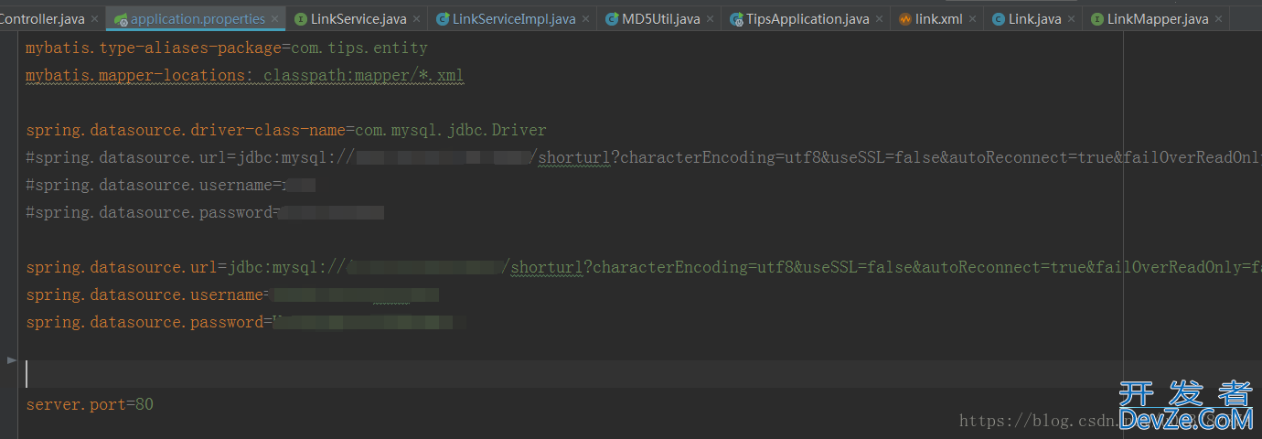Close the LinkMapper.java tab

point(1218,19)
